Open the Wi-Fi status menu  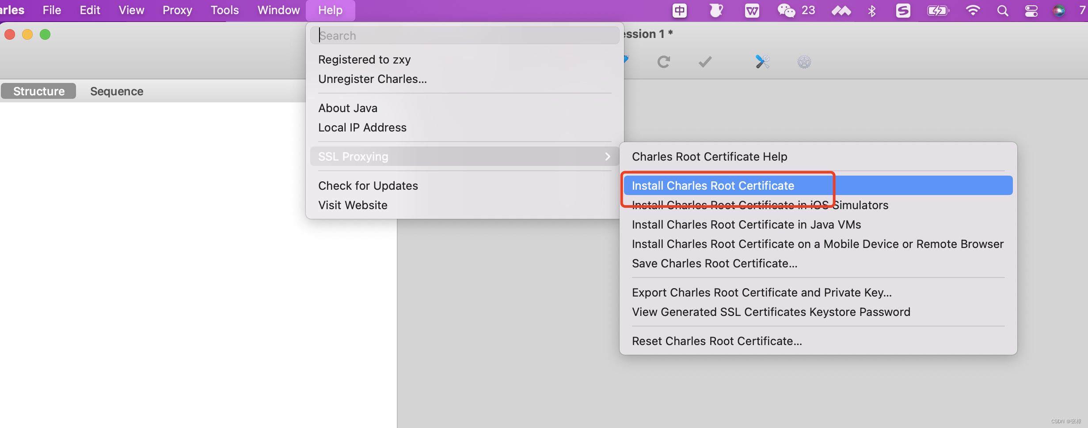coord(973,10)
